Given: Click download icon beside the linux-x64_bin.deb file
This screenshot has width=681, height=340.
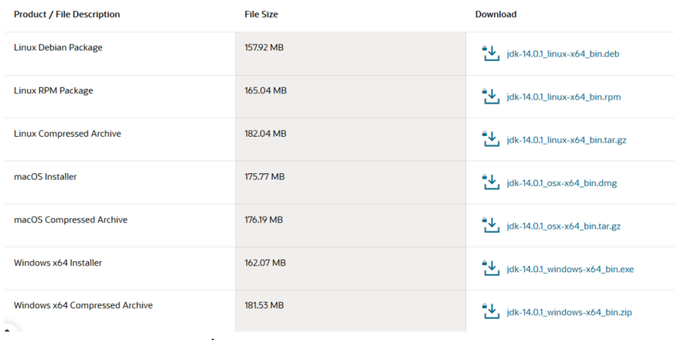Looking at the screenshot, I should (x=490, y=54).
